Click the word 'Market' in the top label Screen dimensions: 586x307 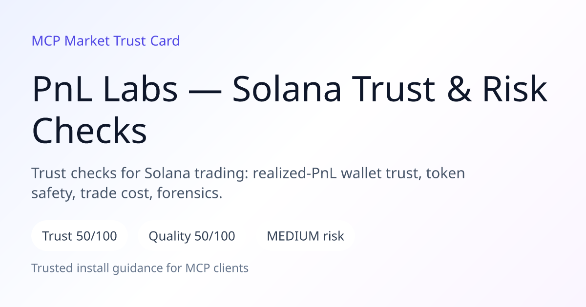(87, 41)
